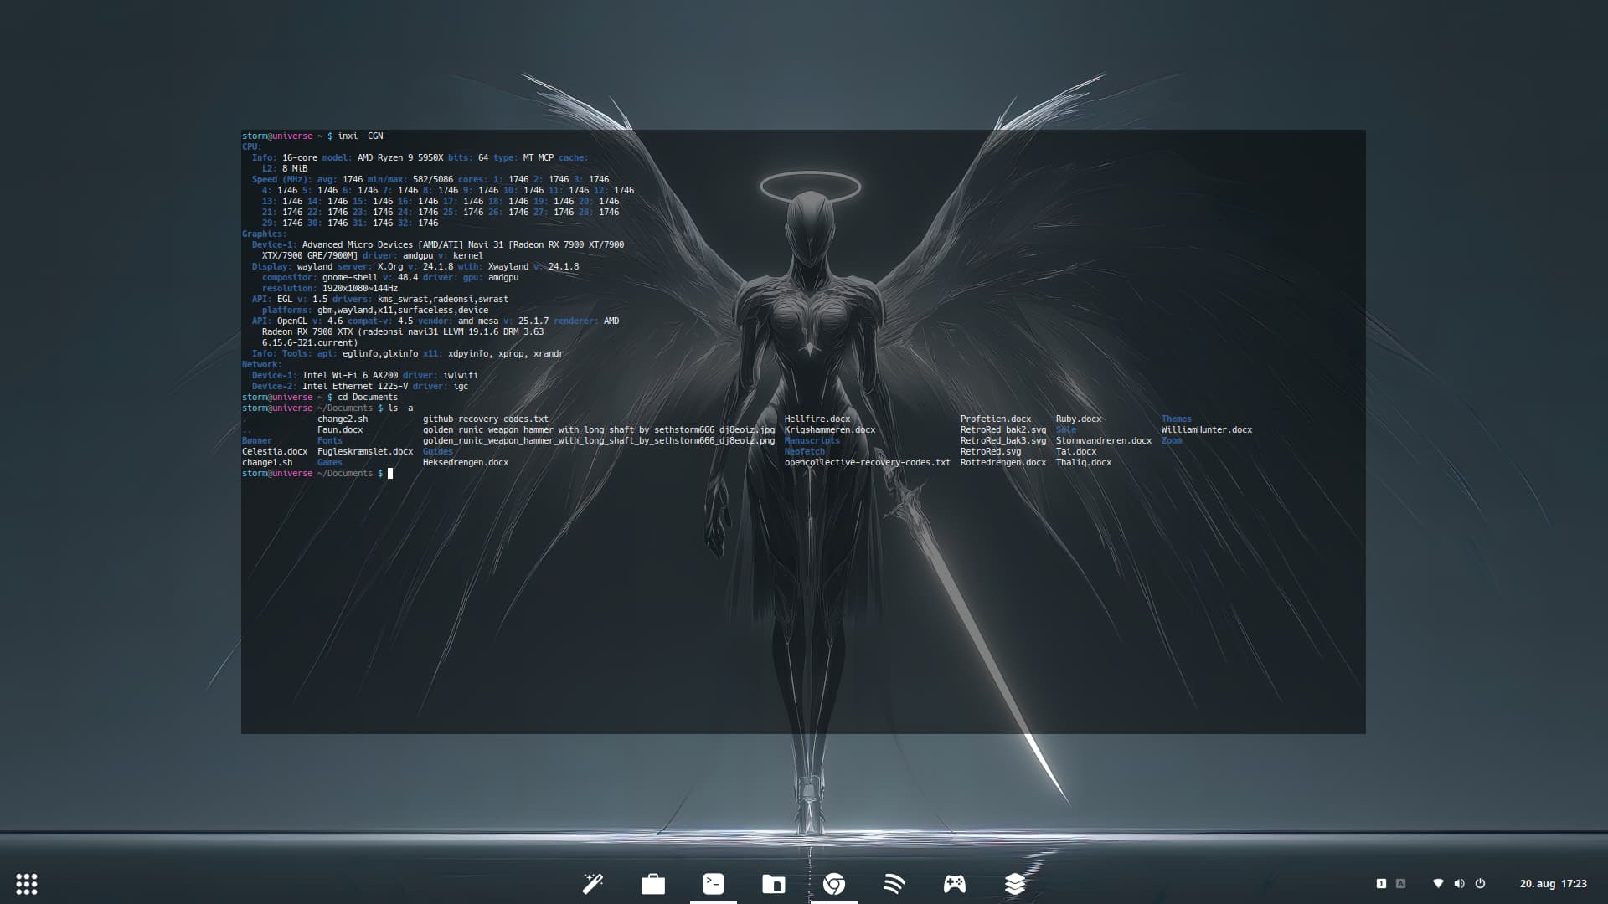This screenshot has height=904, width=1608.
Task: Open the app grid launcher
Action: pos(27,884)
